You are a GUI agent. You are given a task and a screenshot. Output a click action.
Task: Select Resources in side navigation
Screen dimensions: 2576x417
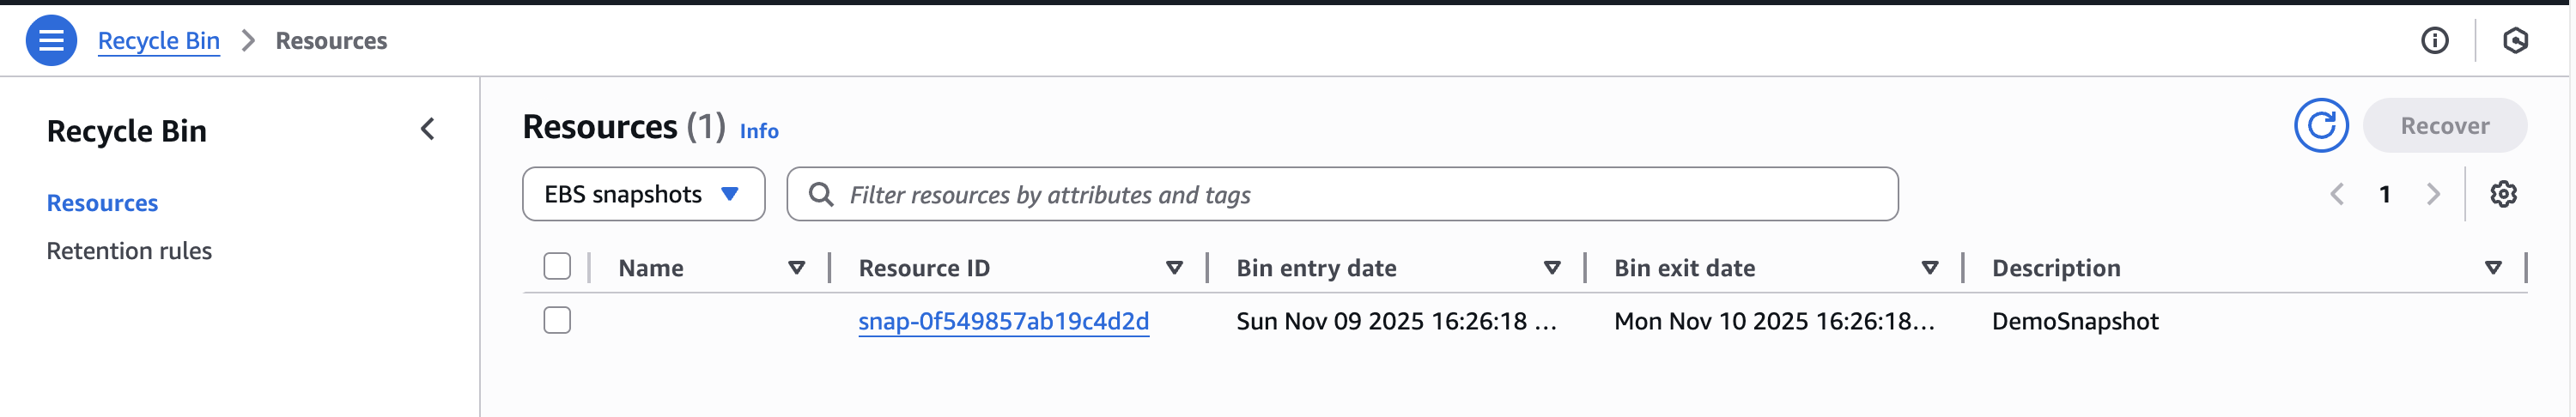point(102,203)
